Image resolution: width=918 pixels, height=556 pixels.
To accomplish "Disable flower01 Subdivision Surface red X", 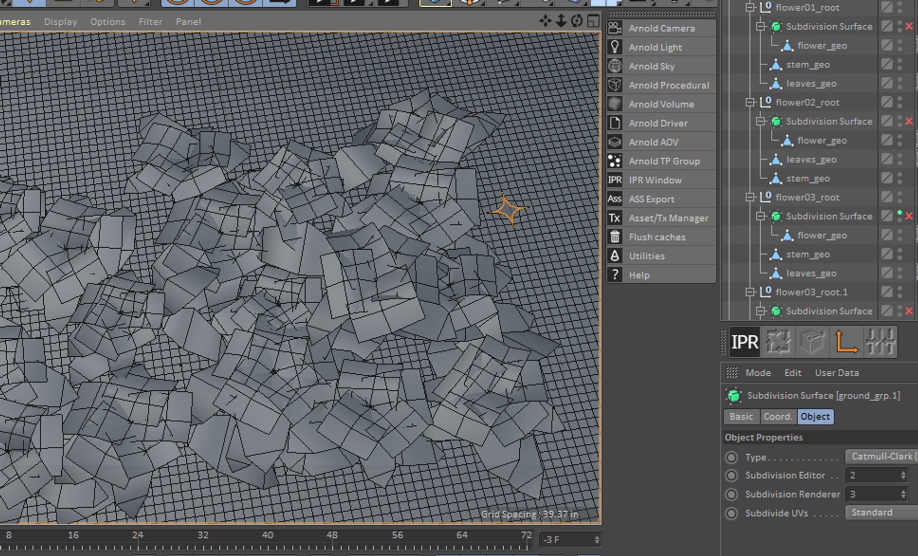I will coord(909,26).
